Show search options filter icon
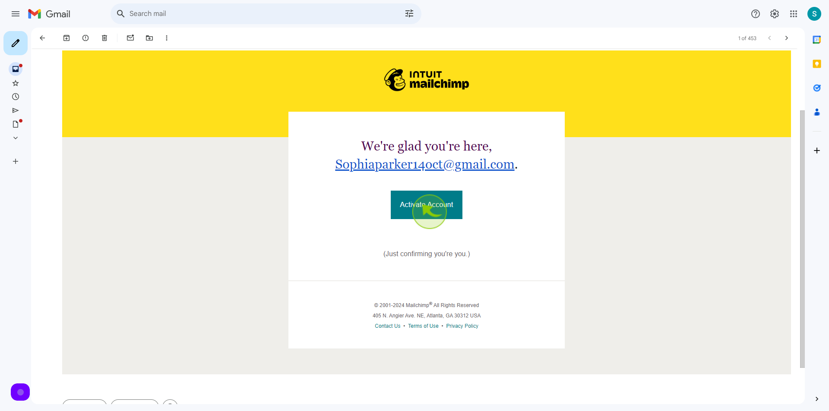 point(409,14)
